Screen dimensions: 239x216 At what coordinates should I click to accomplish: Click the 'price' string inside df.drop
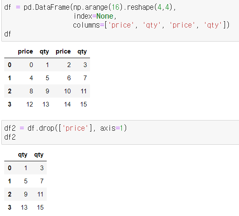tap(75, 128)
